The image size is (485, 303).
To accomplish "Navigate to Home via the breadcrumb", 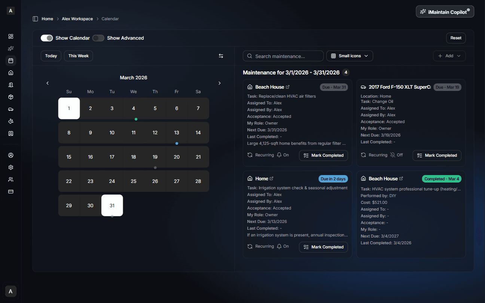I will [48, 19].
